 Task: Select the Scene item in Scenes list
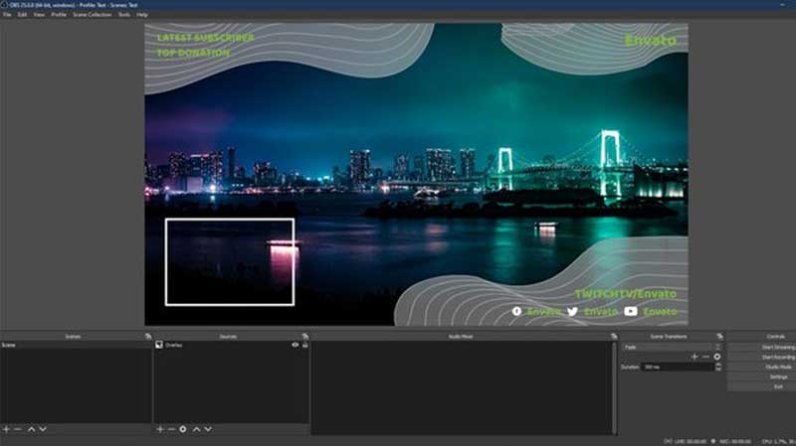76,345
